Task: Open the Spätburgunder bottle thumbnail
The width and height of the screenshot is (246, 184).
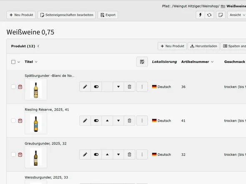Action: tap(36, 89)
